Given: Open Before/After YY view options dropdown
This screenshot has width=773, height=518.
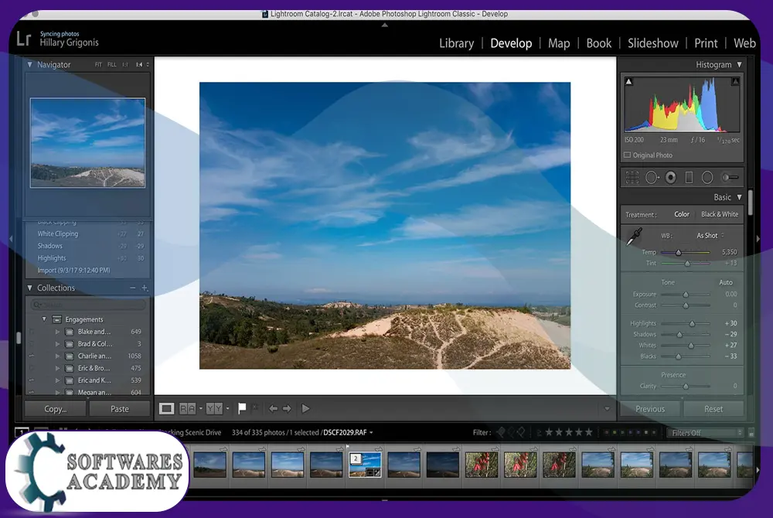Looking at the screenshot, I should tap(227, 408).
